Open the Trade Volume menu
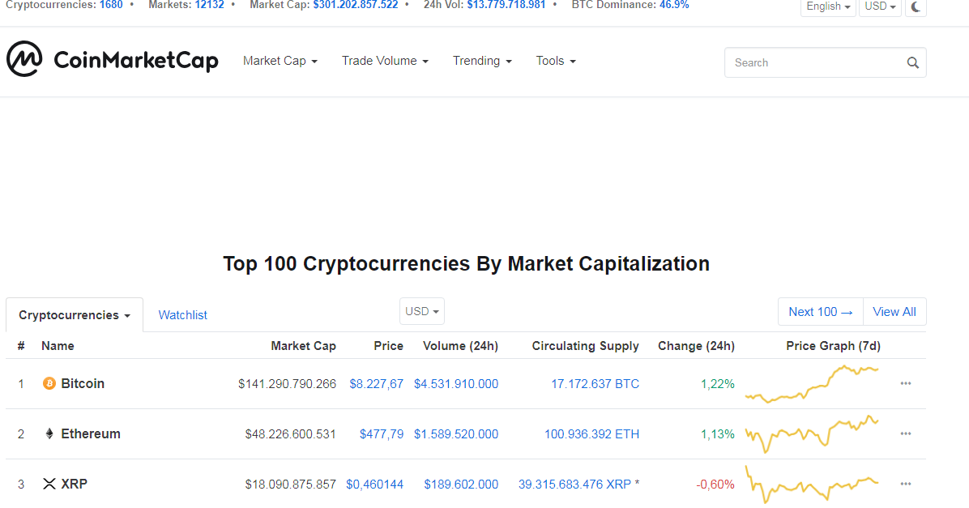969x508 pixels. pyautogui.click(x=385, y=61)
